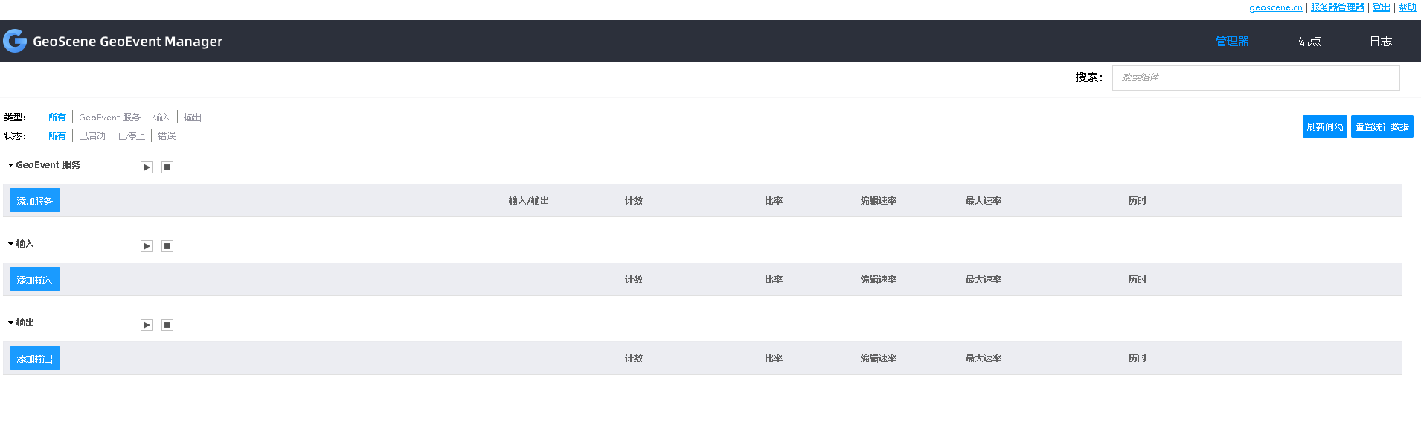Viewport: 1421px width, 444px height.
Task: Filter status by 错误
Action: (x=166, y=135)
